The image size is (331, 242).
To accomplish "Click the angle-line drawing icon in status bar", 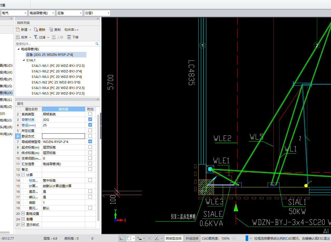I will (157, 238).
